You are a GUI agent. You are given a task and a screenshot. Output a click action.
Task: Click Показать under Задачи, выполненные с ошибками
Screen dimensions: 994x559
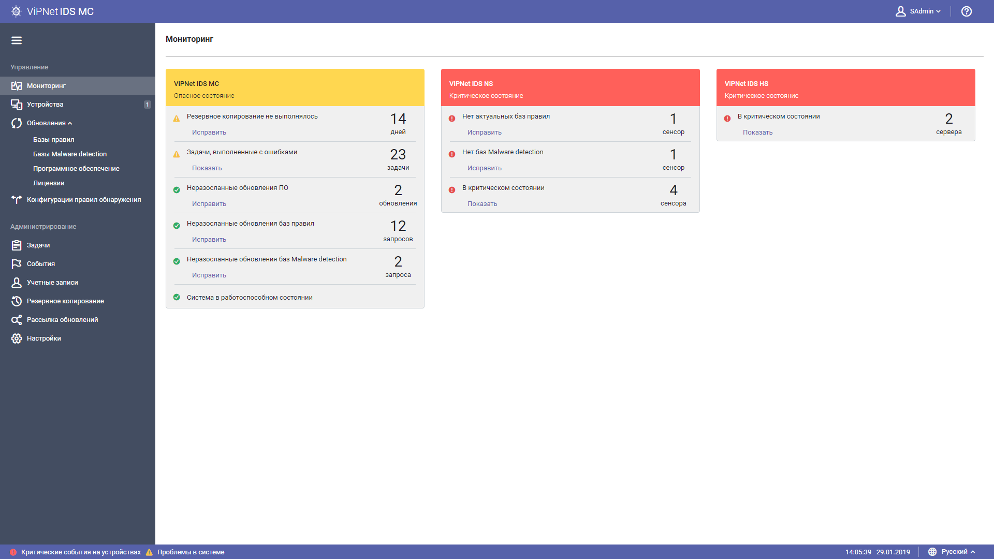(x=207, y=168)
